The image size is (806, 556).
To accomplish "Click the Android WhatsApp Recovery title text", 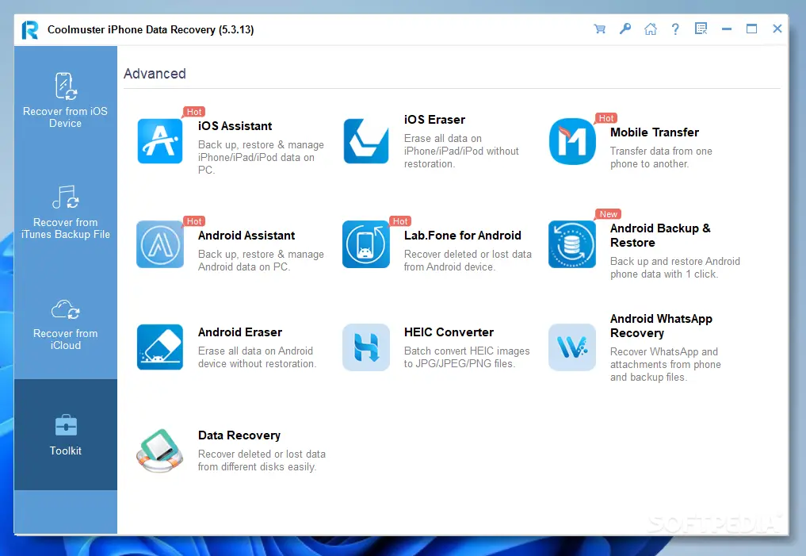I will [661, 325].
